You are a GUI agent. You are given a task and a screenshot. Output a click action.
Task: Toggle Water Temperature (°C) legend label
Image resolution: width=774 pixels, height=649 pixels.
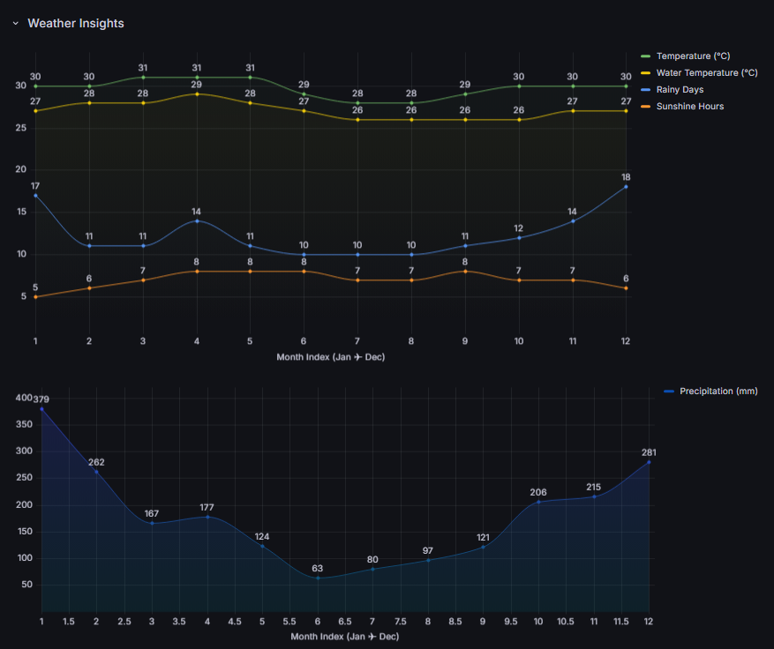(x=707, y=73)
